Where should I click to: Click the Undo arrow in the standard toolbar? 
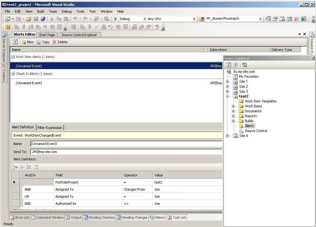[75, 19]
